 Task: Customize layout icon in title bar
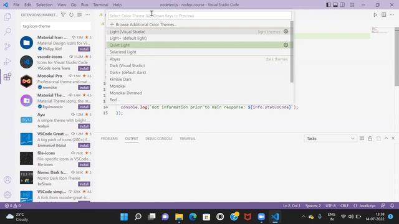[352, 5]
